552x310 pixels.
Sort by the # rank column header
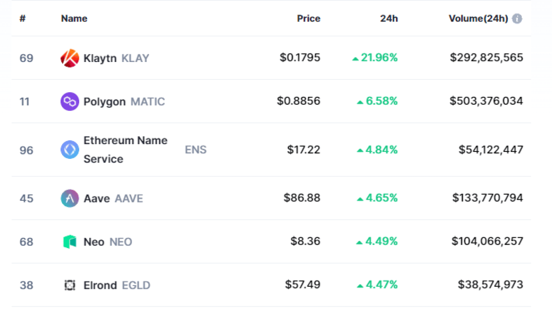pyautogui.click(x=22, y=19)
